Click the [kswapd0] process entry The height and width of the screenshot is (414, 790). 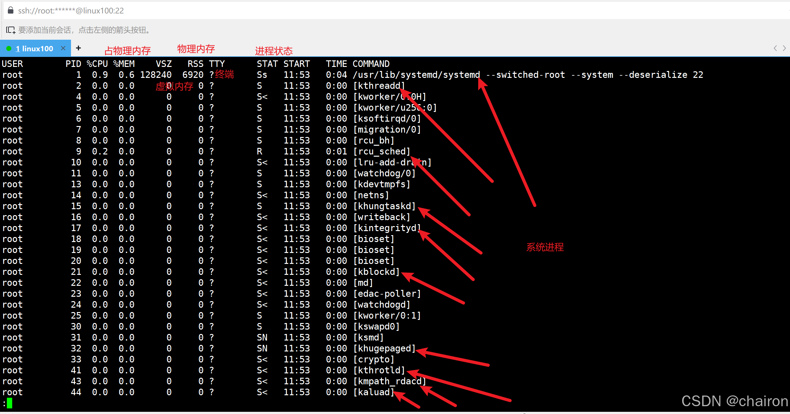click(376, 326)
